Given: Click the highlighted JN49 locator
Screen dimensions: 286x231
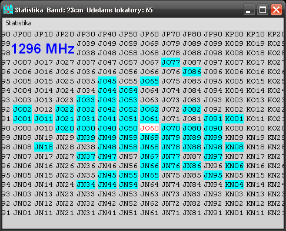Looking at the screenshot, I should point(107,138).
